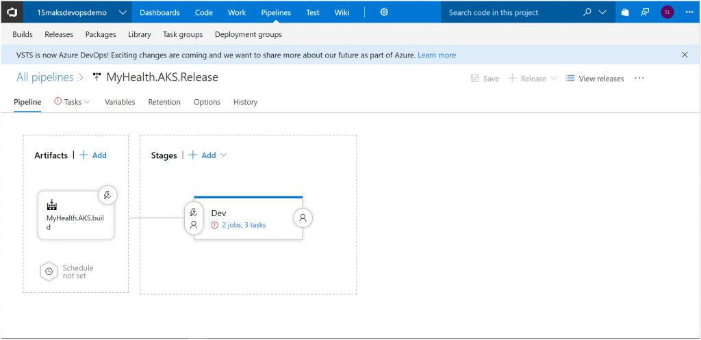Open the settings gear in top navigation
This screenshot has width=701, height=340.
(384, 12)
